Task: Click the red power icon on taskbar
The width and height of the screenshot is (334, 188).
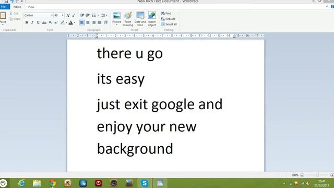Action: 99,183
